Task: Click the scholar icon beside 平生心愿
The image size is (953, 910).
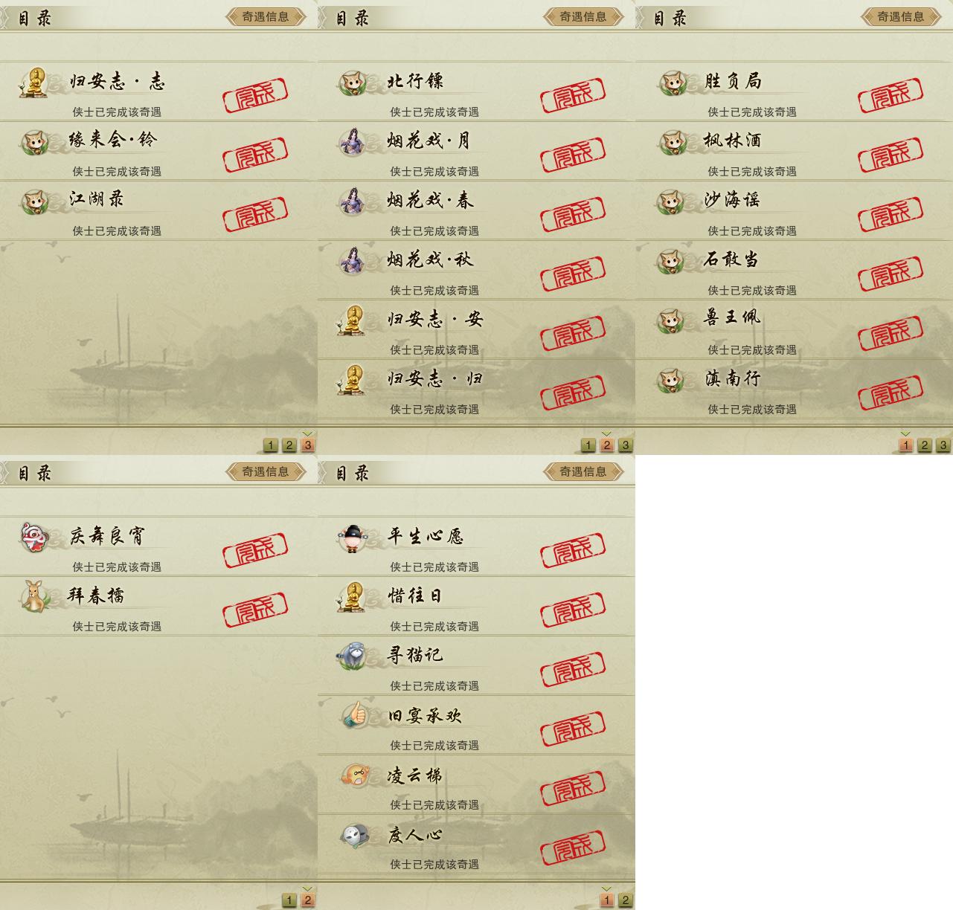Action: coord(351,537)
